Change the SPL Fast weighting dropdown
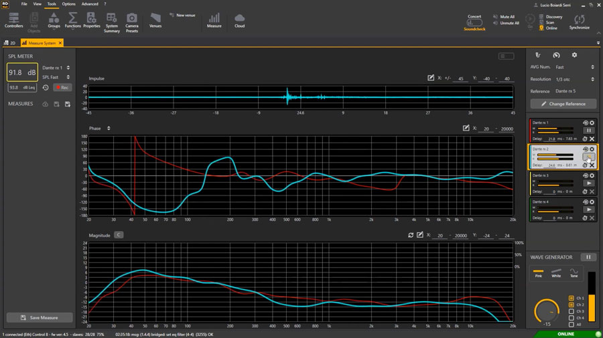Image resolution: width=603 pixels, height=338 pixels. [x=56, y=77]
